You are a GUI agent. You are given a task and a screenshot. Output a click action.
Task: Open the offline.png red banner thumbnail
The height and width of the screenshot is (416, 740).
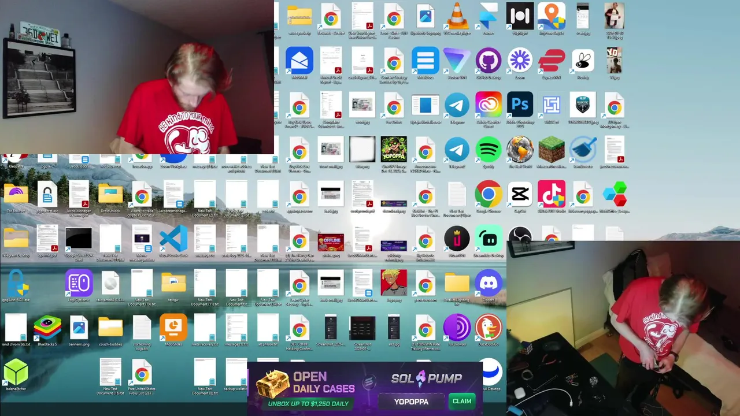pos(331,242)
